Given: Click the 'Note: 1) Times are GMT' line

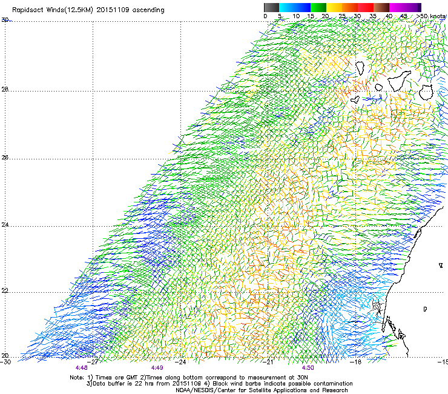Looking at the screenshot, I should (189, 378).
